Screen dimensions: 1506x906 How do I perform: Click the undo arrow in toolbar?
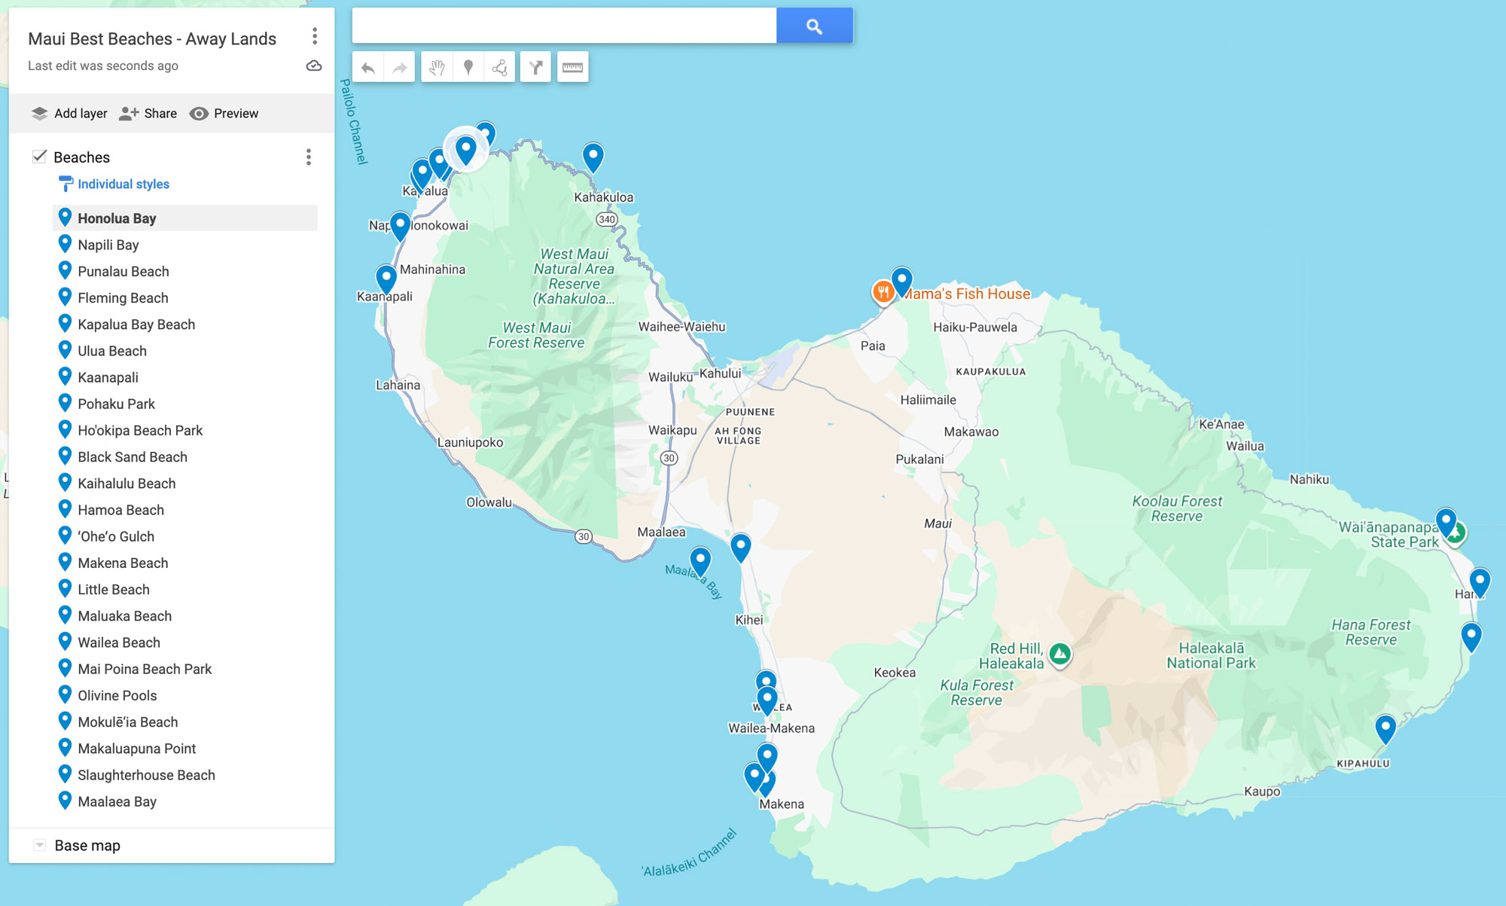tap(368, 68)
